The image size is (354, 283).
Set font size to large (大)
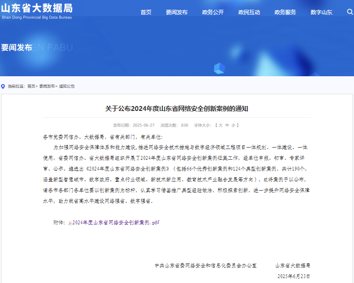coord(221,125)
